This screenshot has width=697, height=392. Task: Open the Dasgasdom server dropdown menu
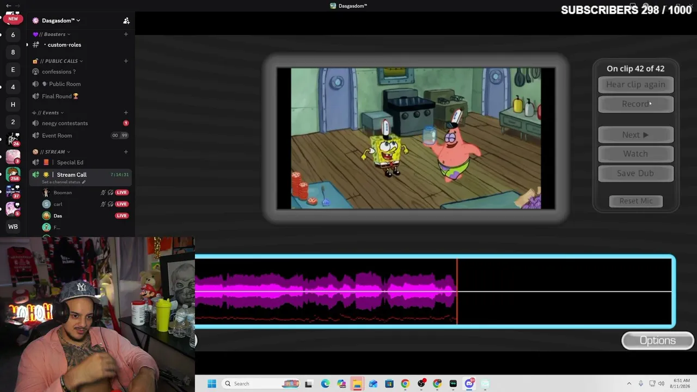click(60, 21)
